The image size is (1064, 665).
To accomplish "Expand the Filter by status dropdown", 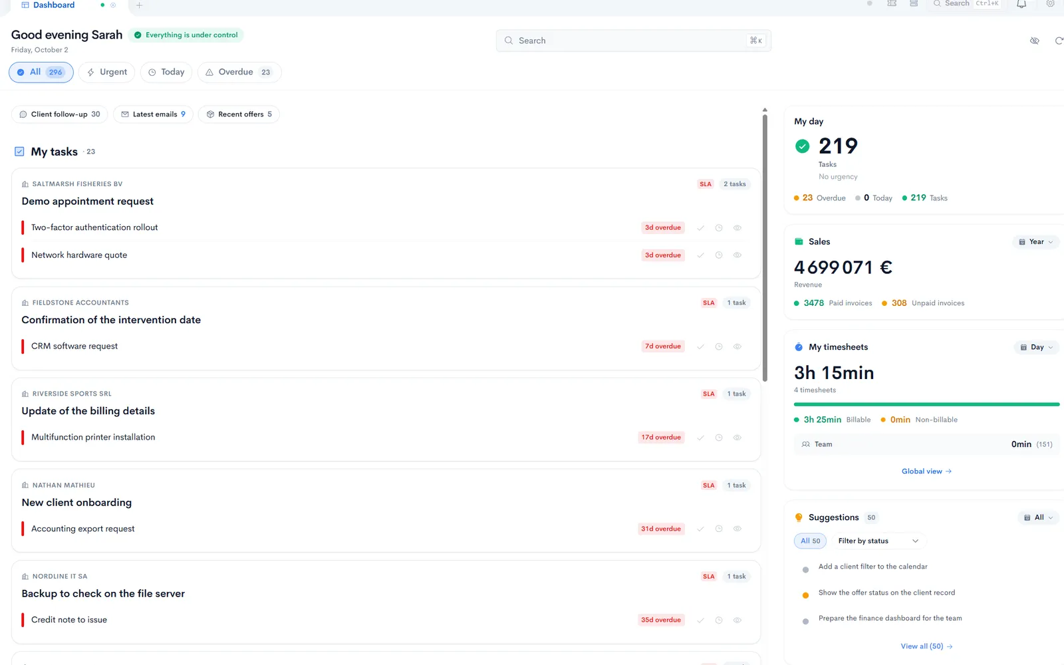I will (878, 541).
